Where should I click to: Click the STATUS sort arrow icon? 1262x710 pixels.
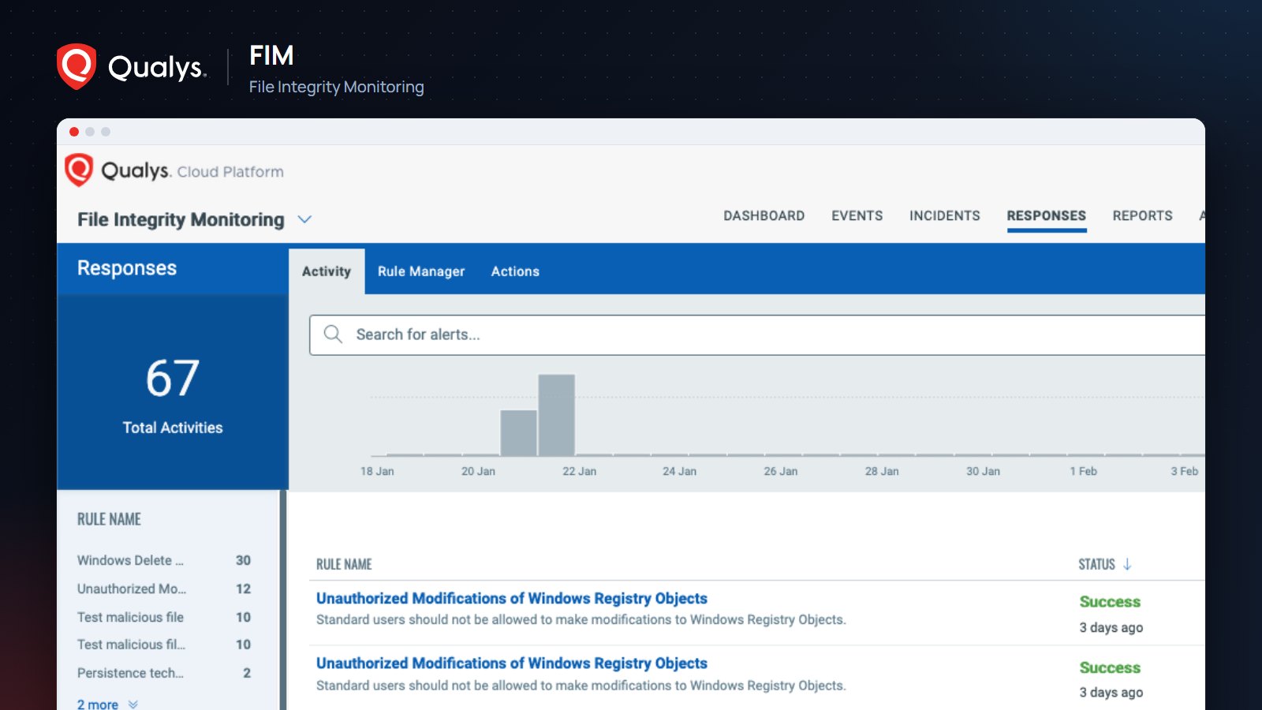1127,564
